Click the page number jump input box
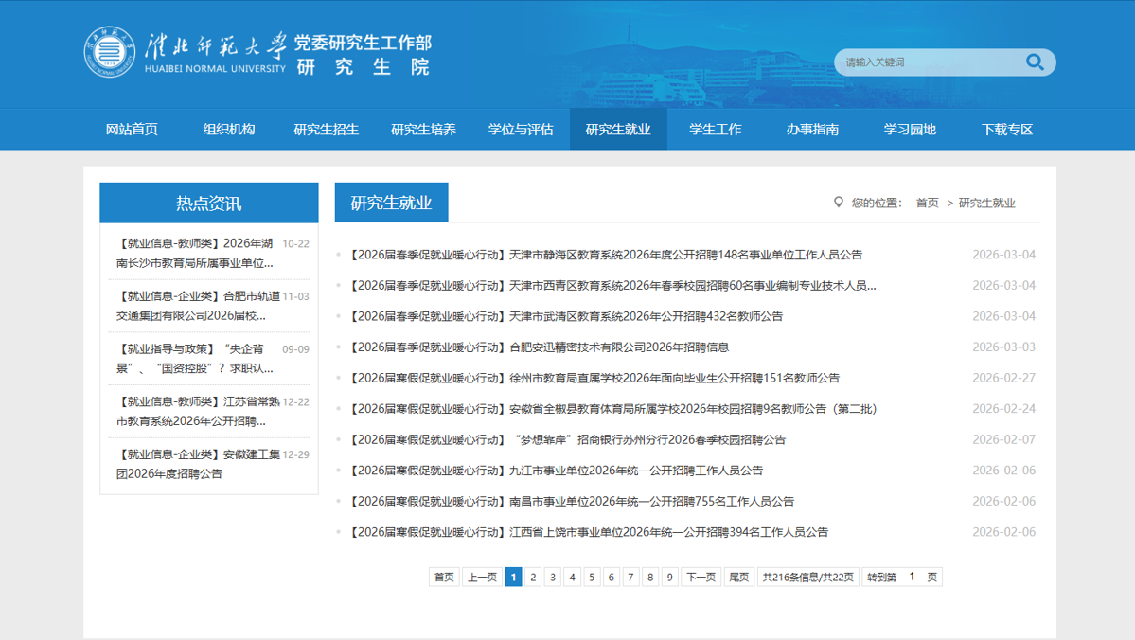1135x640 pixels. (x=912, y=577)
